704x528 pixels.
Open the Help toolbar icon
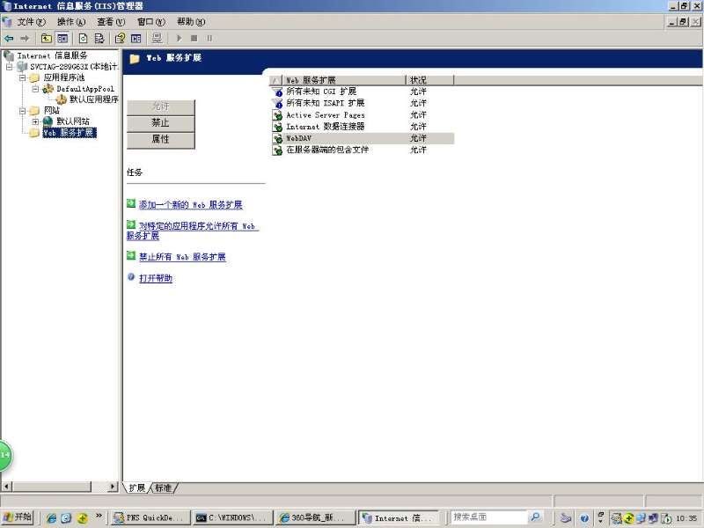[121, 38]
